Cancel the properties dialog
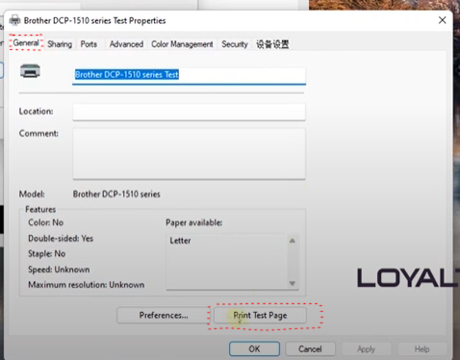This screenshot has width=460, height=360. point(310,349)
